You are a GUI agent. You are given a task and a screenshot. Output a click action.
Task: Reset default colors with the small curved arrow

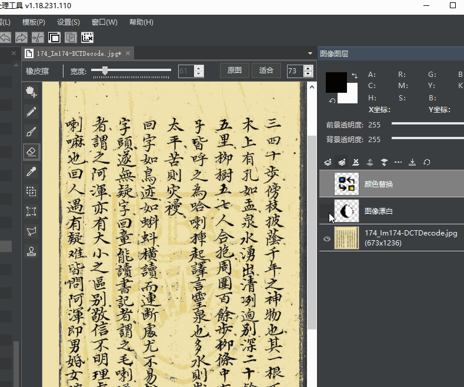click(332, 101)
